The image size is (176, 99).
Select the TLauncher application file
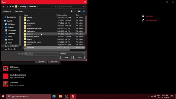[54, 47]
